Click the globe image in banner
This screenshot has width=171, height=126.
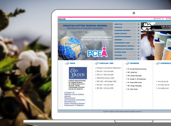(70, 48)
